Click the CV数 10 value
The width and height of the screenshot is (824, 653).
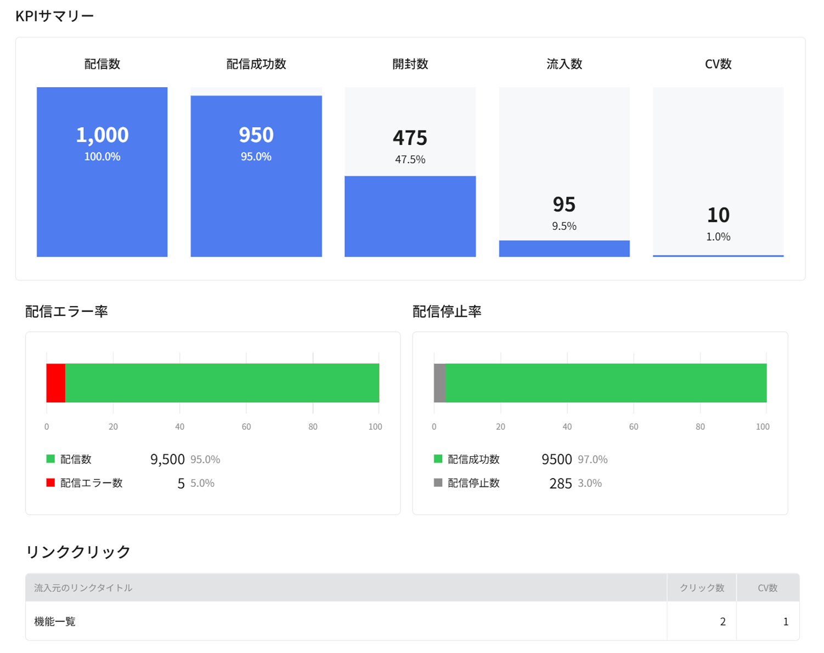point(718,215)
